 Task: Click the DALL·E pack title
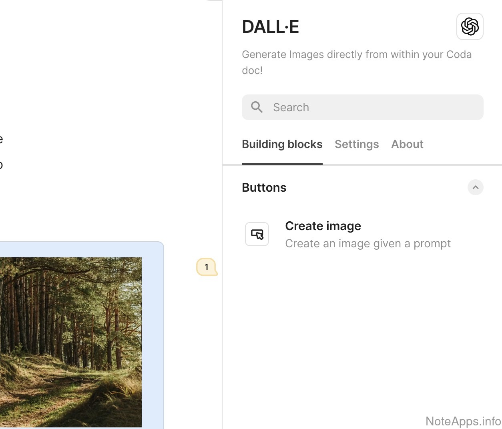tap(271, 27)
